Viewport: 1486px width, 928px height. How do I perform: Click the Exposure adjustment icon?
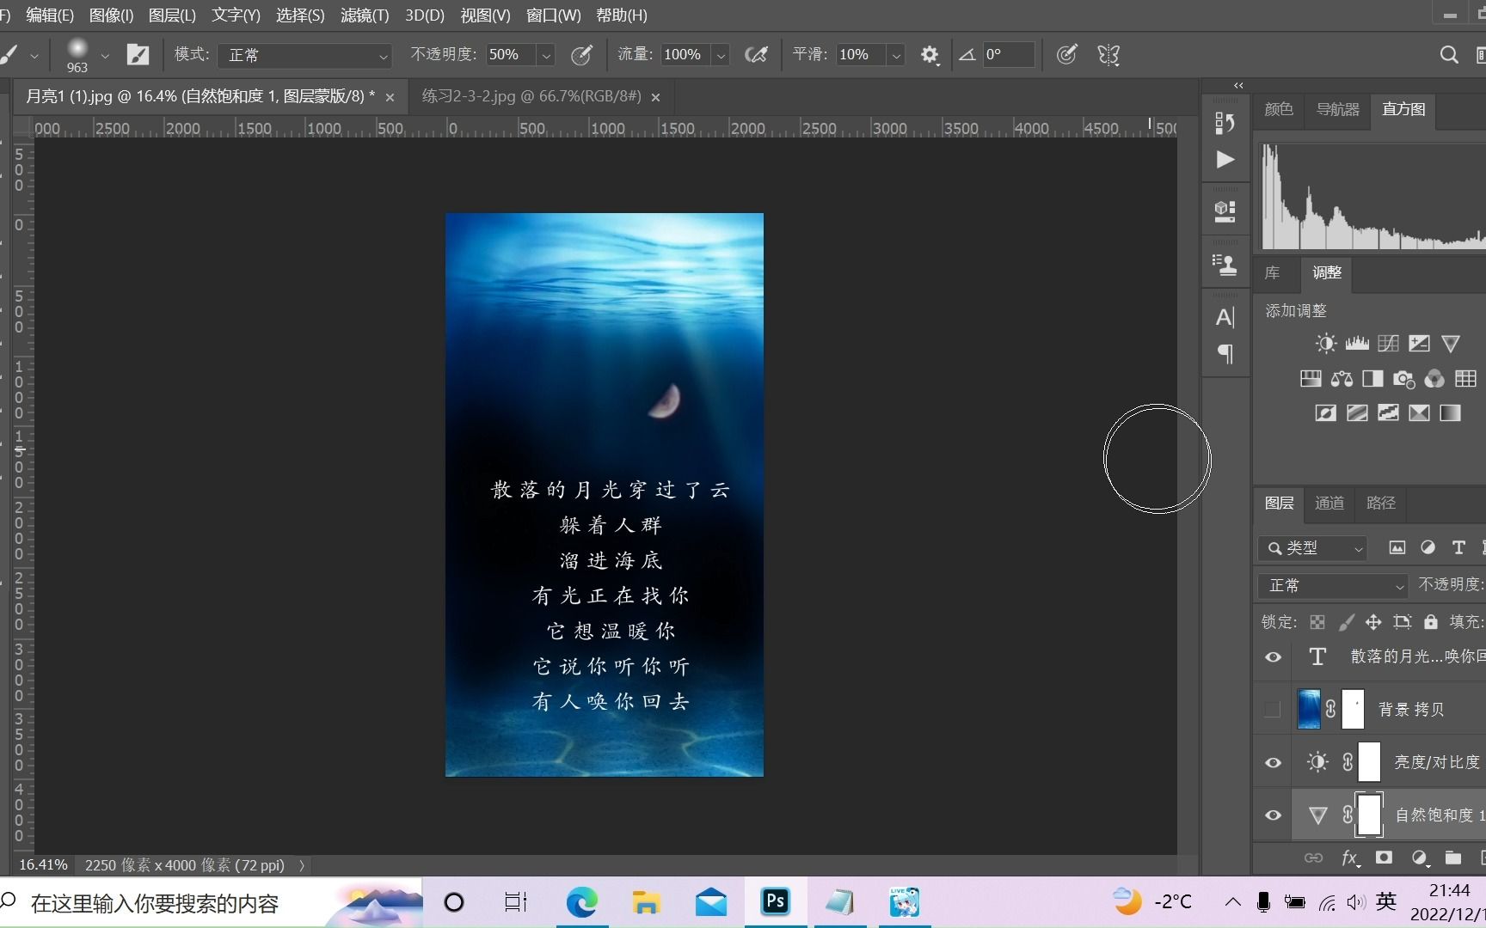pyautogui.click(x=1419, y=344)
